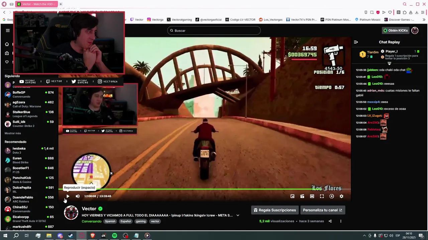Share this VOD
This screenshot has width=428, height=240.
click(330, 221)
